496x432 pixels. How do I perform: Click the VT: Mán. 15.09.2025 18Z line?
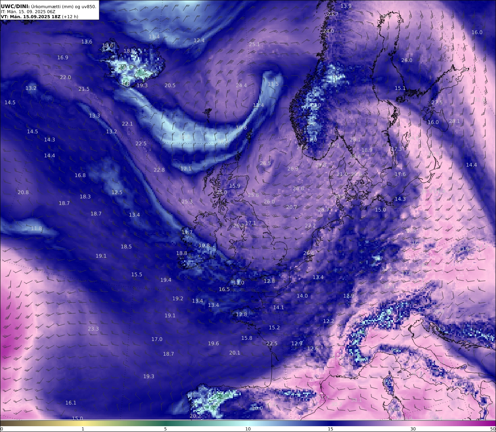[40, 17]
